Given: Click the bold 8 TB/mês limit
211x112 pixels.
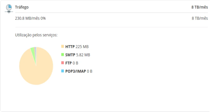Looking at the screenshot, I should click(200, 7).
